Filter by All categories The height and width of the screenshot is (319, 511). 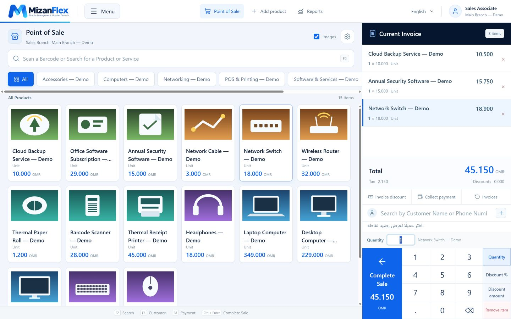[21, 79]
